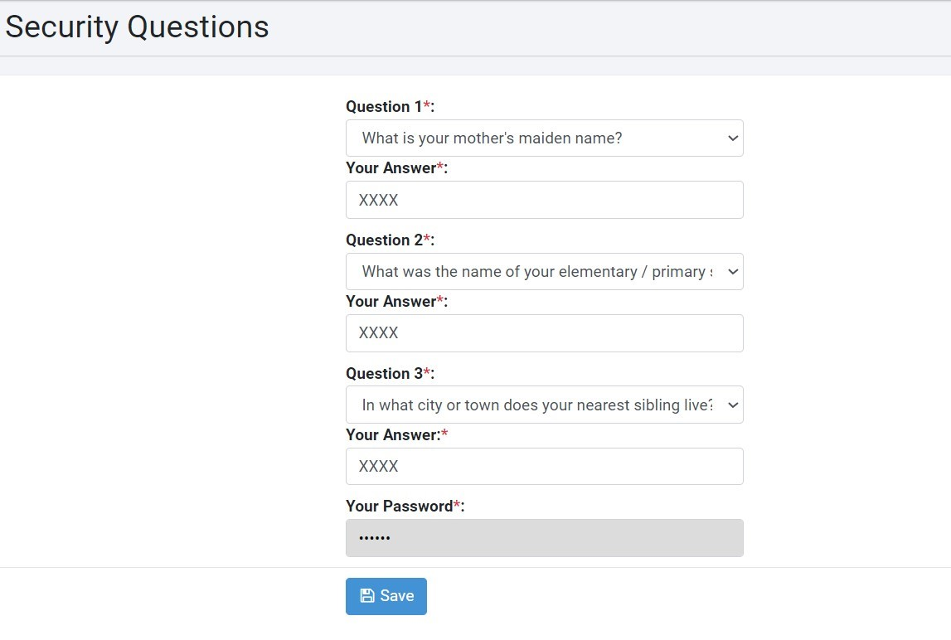Click the Question 1 label

(390, 107)
